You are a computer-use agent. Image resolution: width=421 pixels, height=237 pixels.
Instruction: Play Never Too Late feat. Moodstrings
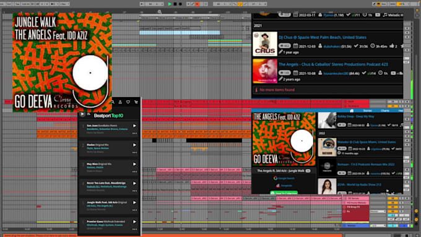tap(134, 183)
